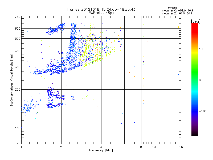Click the y-axis tick label "75"

(x=19, y=143)
